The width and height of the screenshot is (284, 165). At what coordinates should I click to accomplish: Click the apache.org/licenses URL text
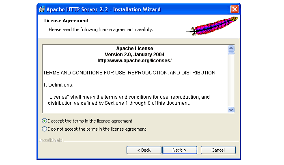(134, 60)
